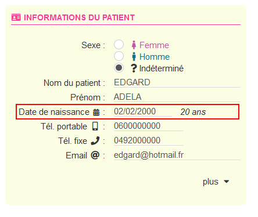Open the date of birth calendar icon
Image resolution: width=258 pixels, height=217 pixels.
pos(96,112)
